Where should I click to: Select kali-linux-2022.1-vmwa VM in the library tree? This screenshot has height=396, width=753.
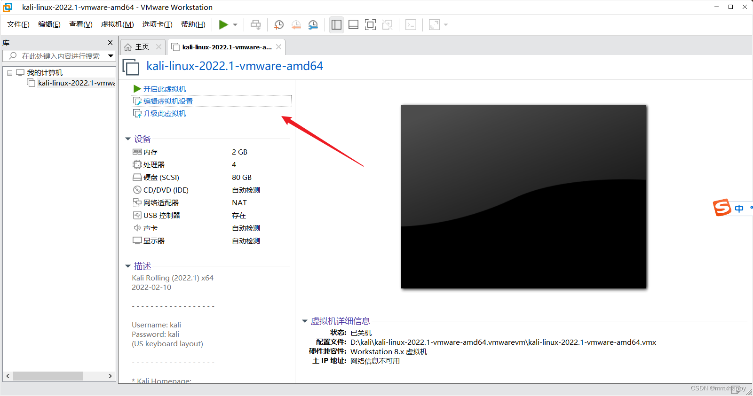coord(76,83)
